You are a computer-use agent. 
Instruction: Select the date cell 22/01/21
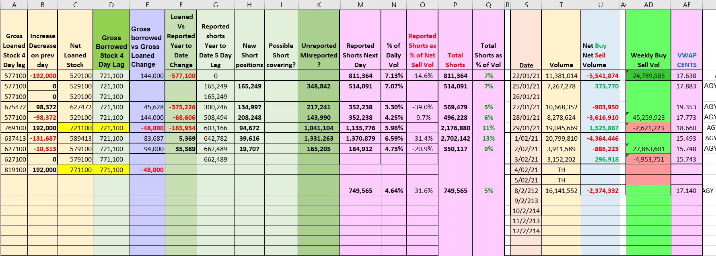coord(526,76)
